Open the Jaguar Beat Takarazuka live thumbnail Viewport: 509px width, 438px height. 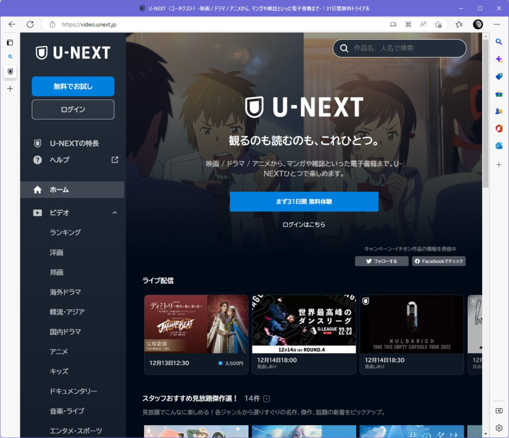(196, 325)
